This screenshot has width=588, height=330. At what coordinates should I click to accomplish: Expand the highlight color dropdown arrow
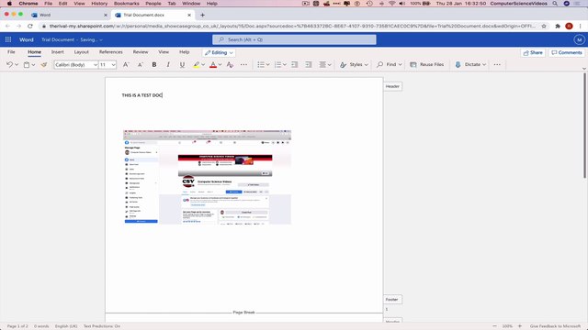pos(203,65)
